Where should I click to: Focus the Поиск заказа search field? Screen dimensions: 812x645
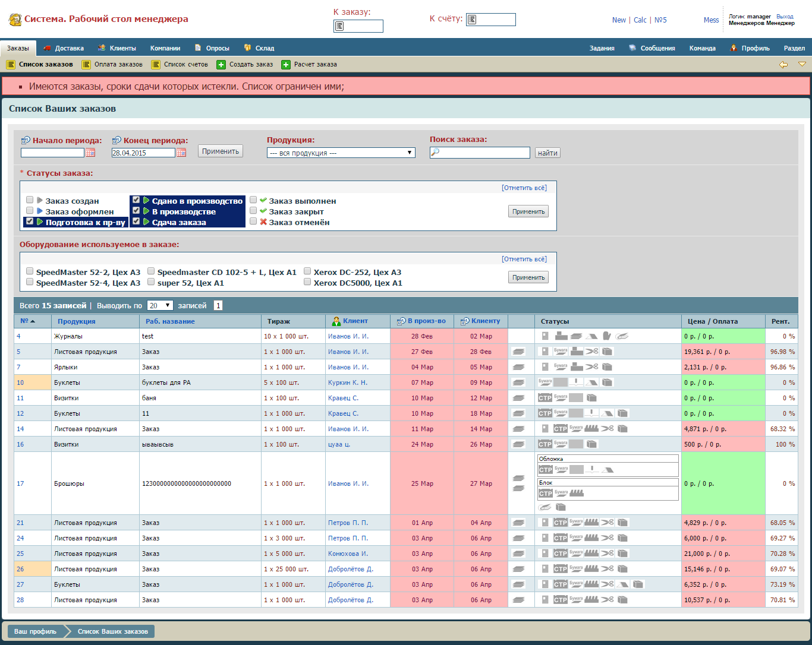pos(480,153)
